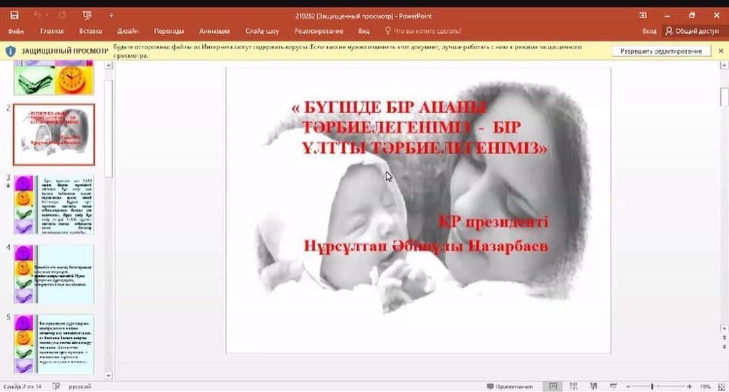The width and height of the screenshot is (729, 392).
Task: Zoom in using the plus button
Action: pyautogui.click(x=688, y=385)
